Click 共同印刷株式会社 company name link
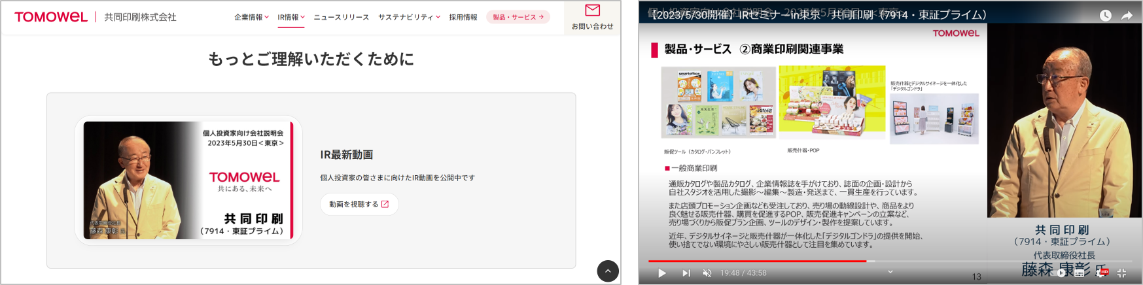The width and height of the screenshot is (1143, 285). tap(141, 17)
